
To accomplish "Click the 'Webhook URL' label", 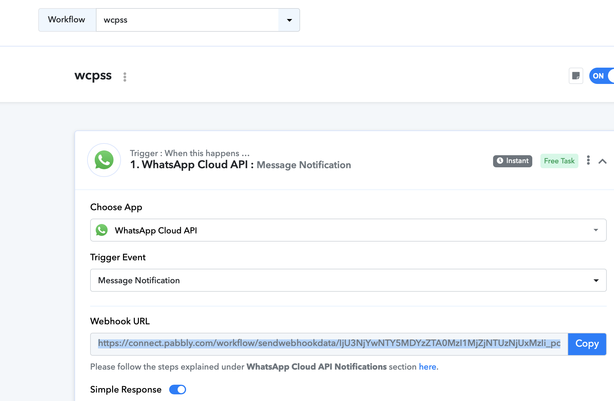I will coord(120,321).
